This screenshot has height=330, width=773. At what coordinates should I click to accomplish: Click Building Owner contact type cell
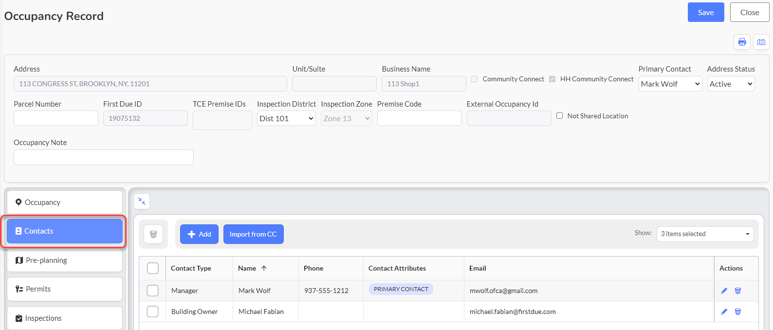click(x=194, y=312)
